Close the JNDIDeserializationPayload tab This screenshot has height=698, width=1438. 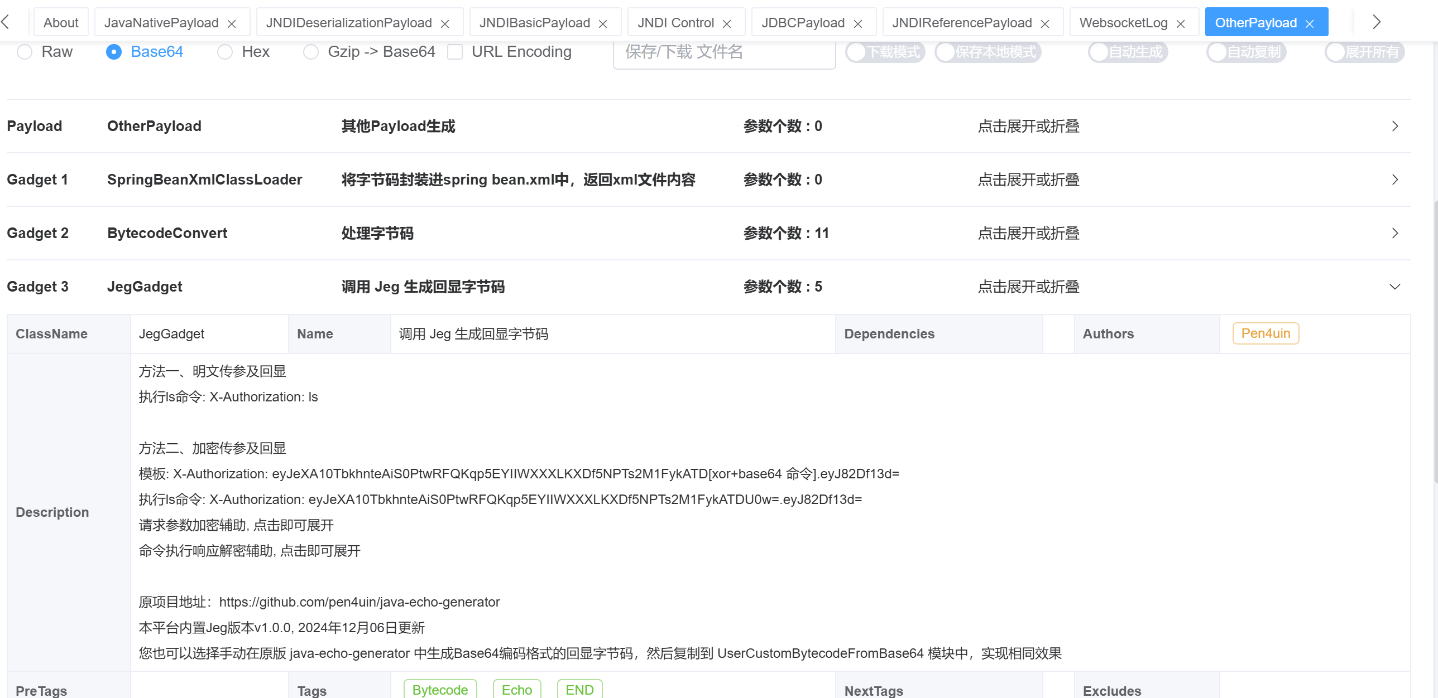(445, 23)
